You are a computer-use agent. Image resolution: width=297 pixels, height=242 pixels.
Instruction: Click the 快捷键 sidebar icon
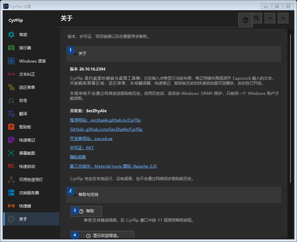click(x=11, y=206)
